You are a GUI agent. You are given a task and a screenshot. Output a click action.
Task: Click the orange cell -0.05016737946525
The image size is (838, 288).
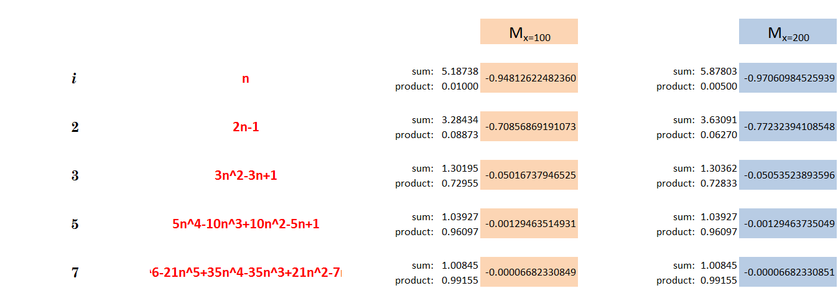pyautogui.click(x=529, y=175)
